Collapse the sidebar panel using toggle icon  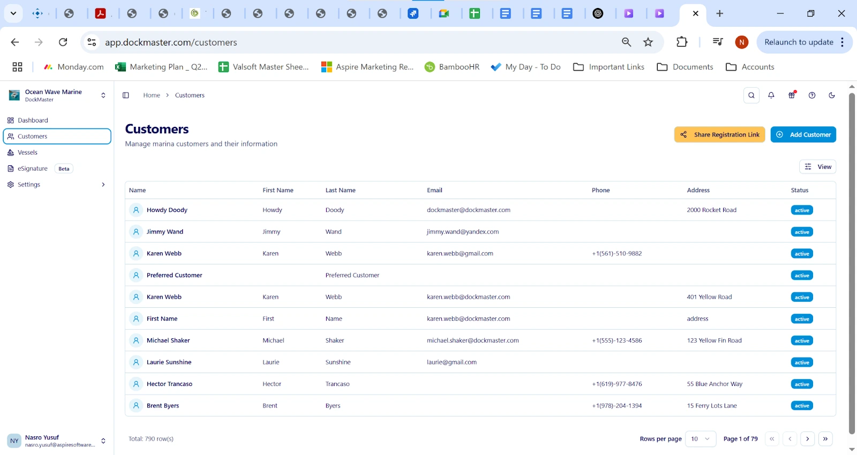126,95
